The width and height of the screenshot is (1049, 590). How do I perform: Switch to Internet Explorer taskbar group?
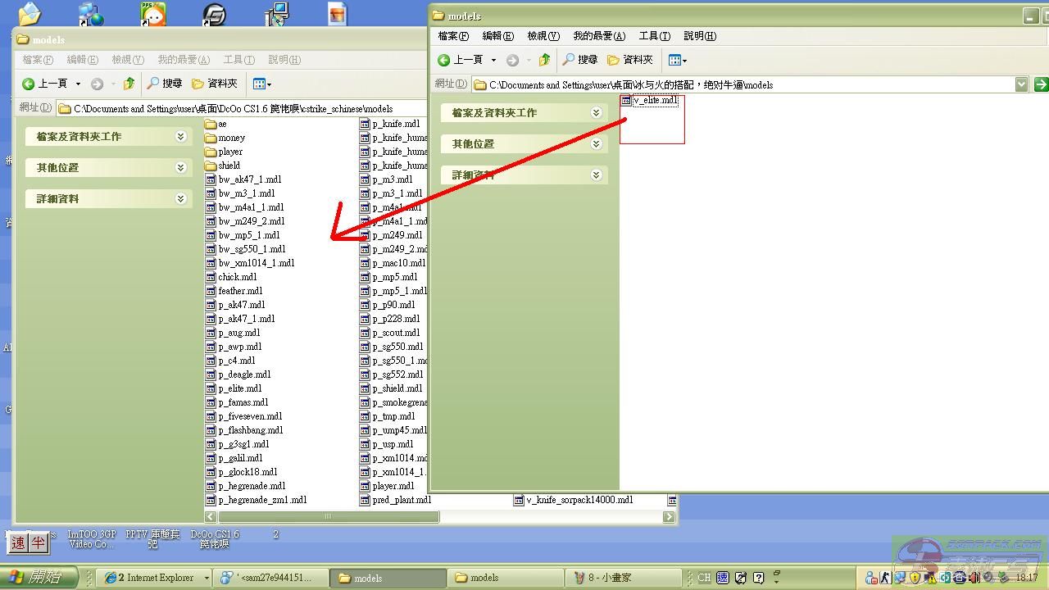pos(154,578)
